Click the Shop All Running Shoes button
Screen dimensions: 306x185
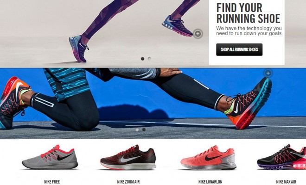click(239, 49)
